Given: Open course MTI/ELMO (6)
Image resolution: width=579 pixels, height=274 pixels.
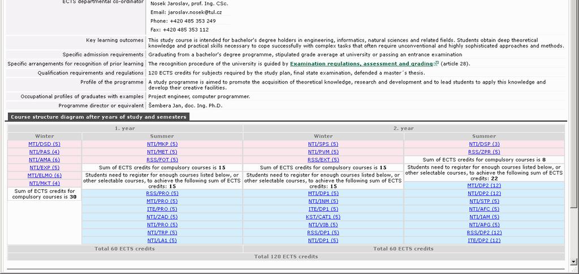Looking at the screenshot, I should (44, 175).
